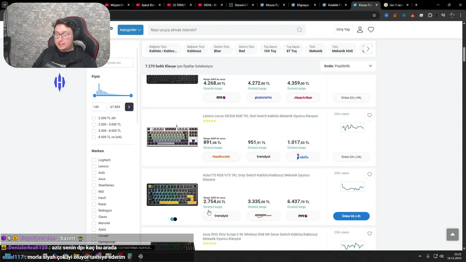Image resolution: width=466 pixels, height=262 pixels.
Task: Open the MetaMask fox extension
Action: click(x=412, y=15)
